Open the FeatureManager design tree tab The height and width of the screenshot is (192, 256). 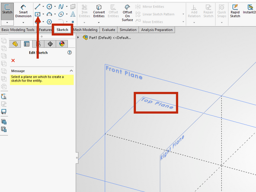pos(15,44)
